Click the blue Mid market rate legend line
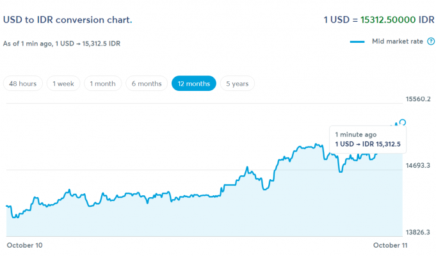Viewport: 436px width, 256px height. 358,42
